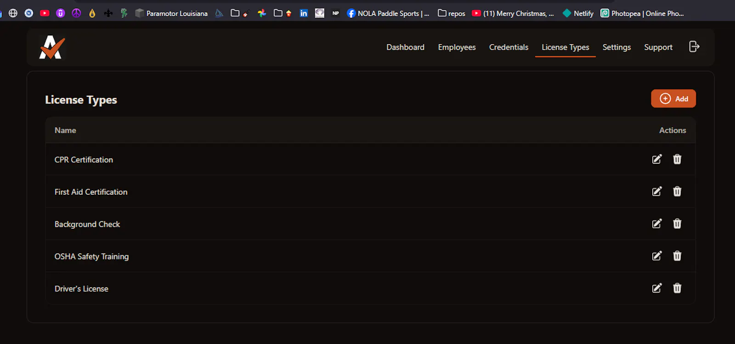Viewport: 735px width, 344px height.
Task: Click the Name column header
Action: pyautogui.click(x=65, y=130)
